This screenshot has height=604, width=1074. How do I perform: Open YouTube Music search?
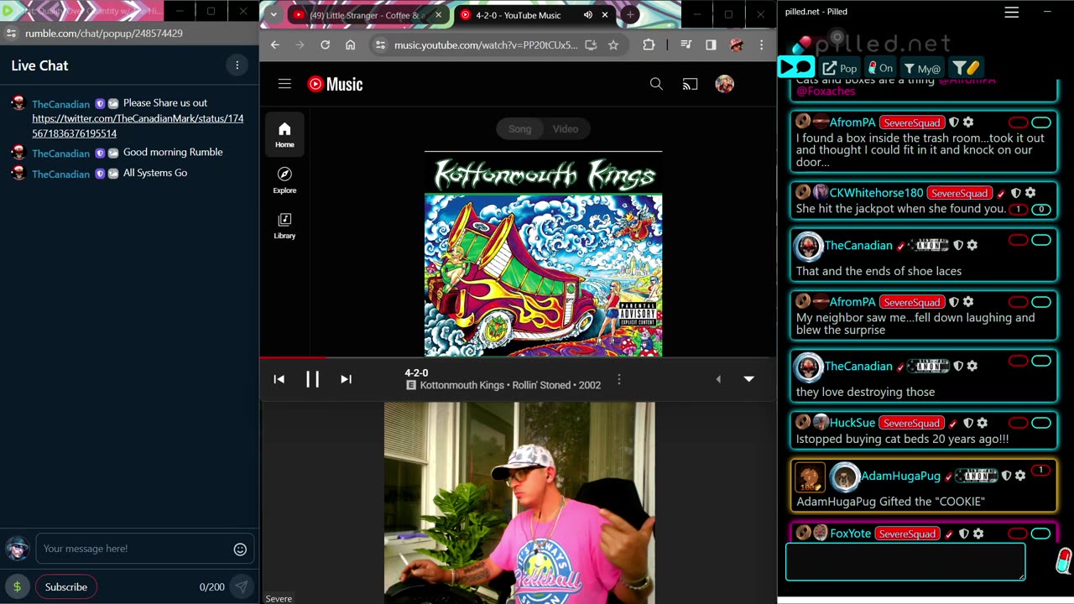tap(656, 84)
